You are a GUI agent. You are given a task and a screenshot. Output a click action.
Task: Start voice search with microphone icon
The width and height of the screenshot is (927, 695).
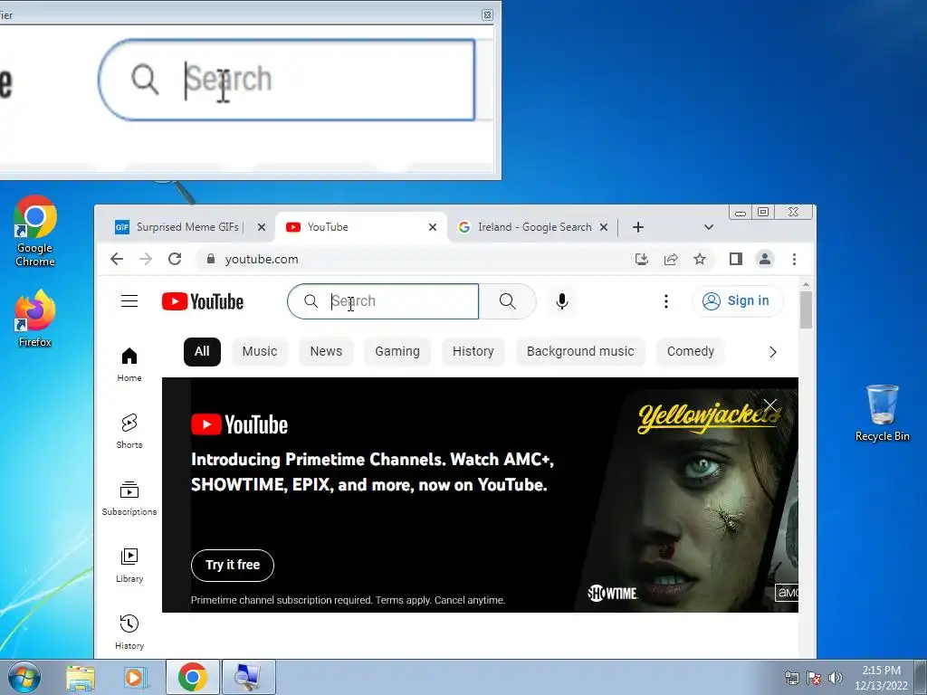562,301
